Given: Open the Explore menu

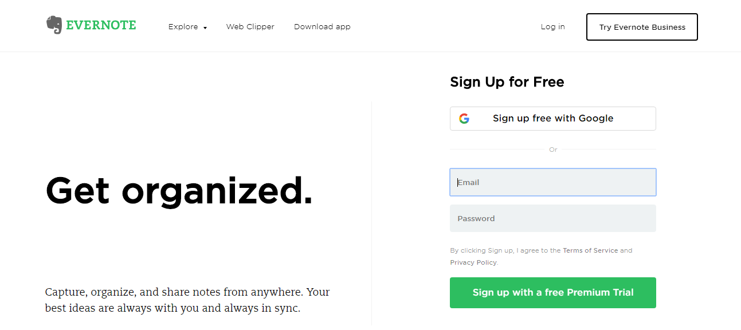Looking at the screenshot, I should [183, 27].
